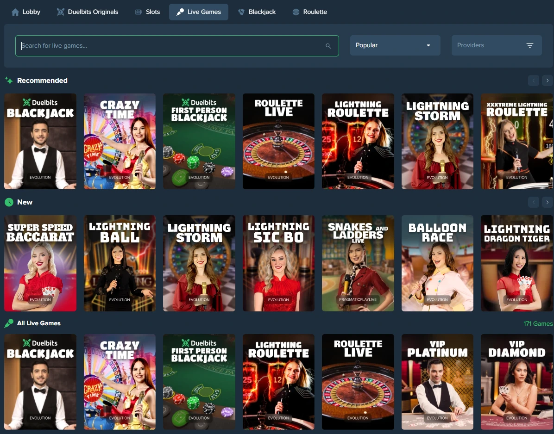This screenshot has width=554, height=434.
Task: Open VIP Platinum game
Action: [x=437, y=382]
